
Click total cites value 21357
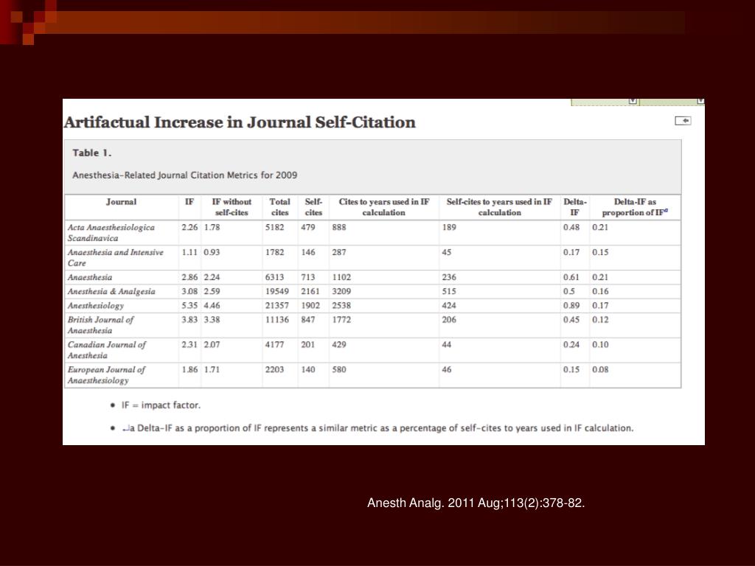[277, 306]
